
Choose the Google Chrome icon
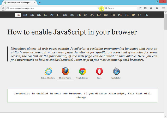[82, 71]
